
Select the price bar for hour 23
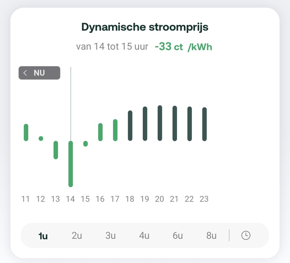[x=204, y=124]
